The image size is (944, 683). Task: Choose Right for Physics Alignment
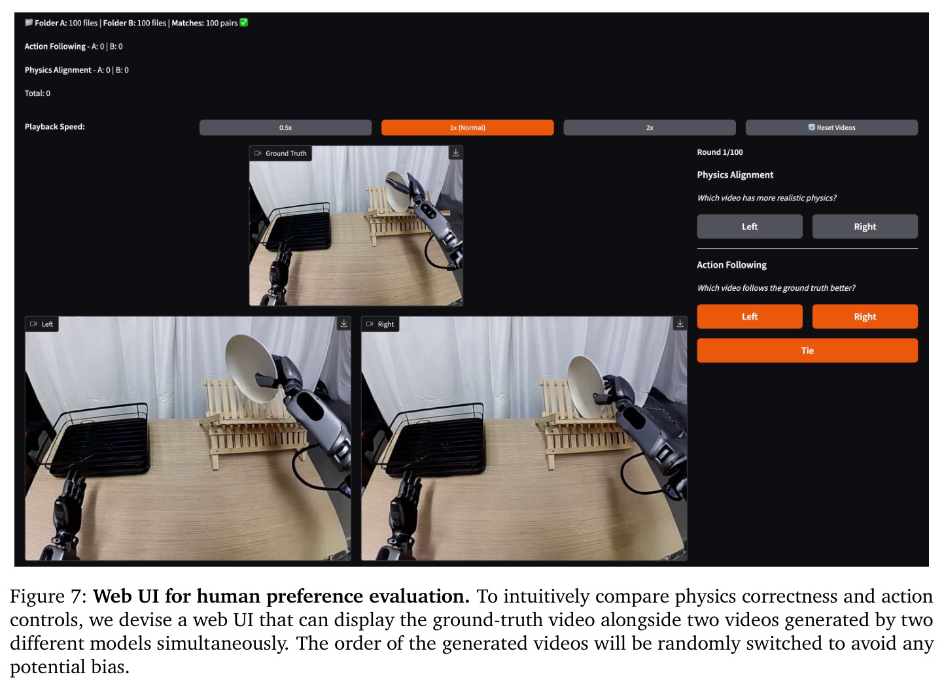point(865,227)
